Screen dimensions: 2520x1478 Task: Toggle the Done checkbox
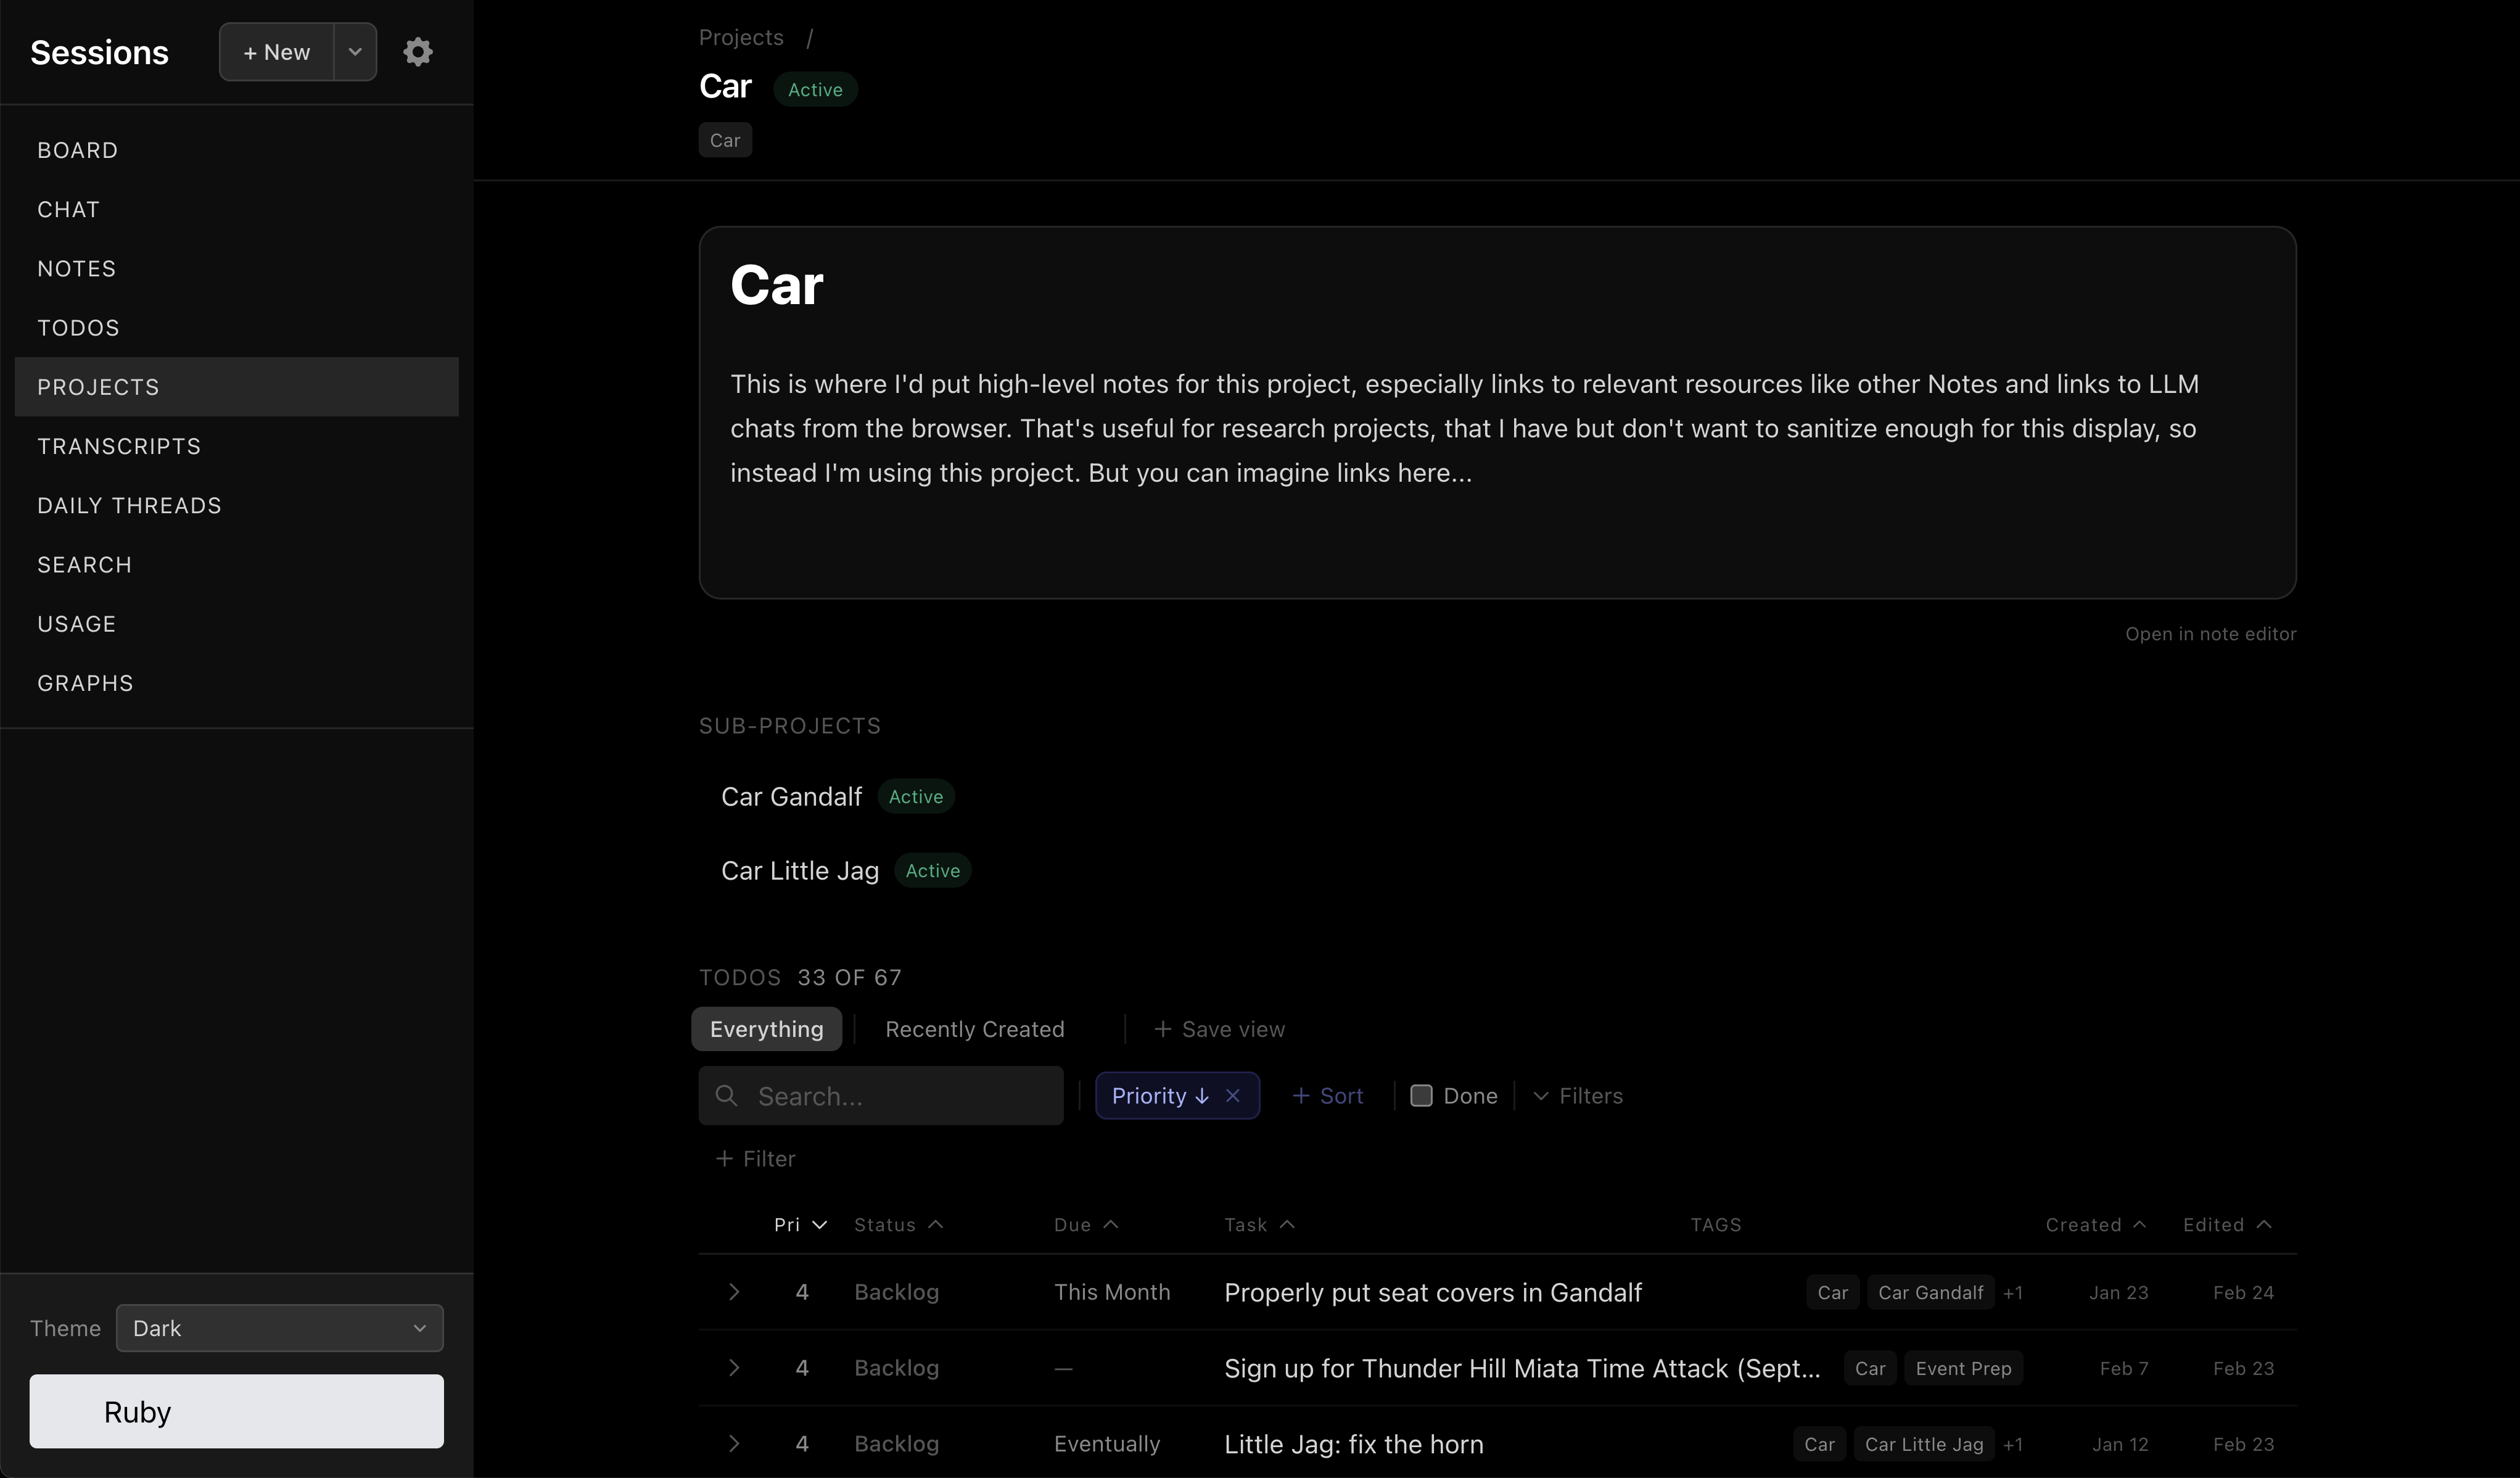[1421, 1096]
